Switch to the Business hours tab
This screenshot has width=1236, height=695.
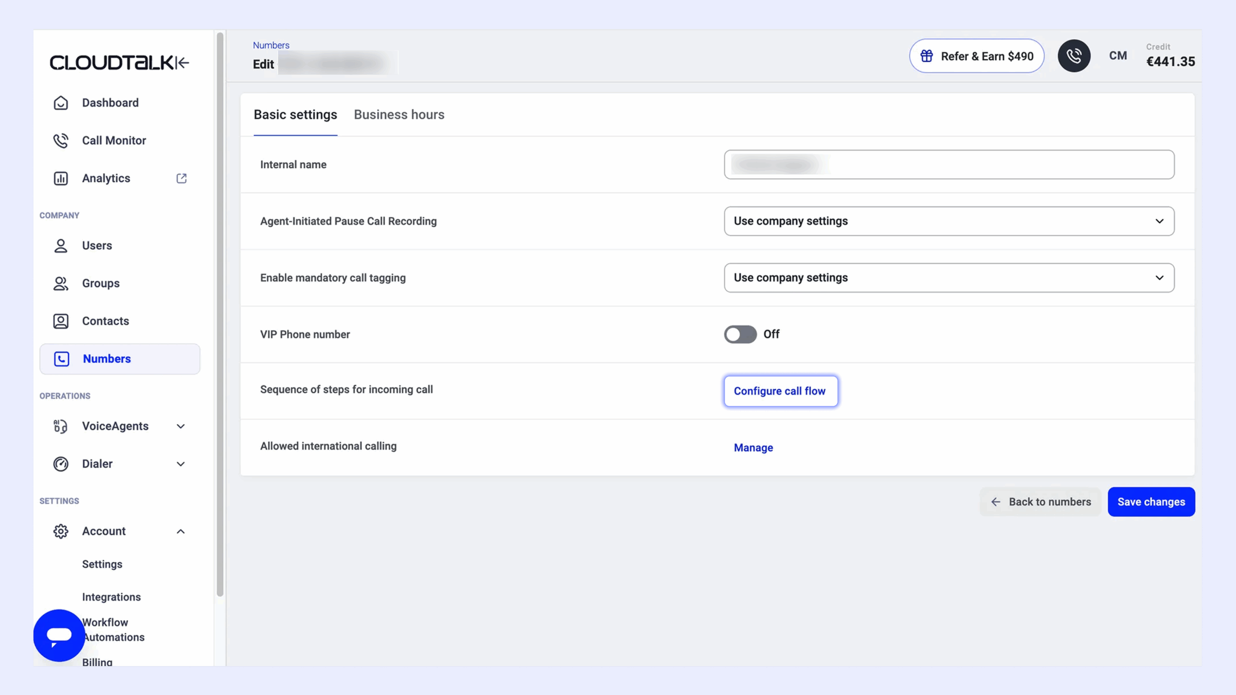click(399, 115)
